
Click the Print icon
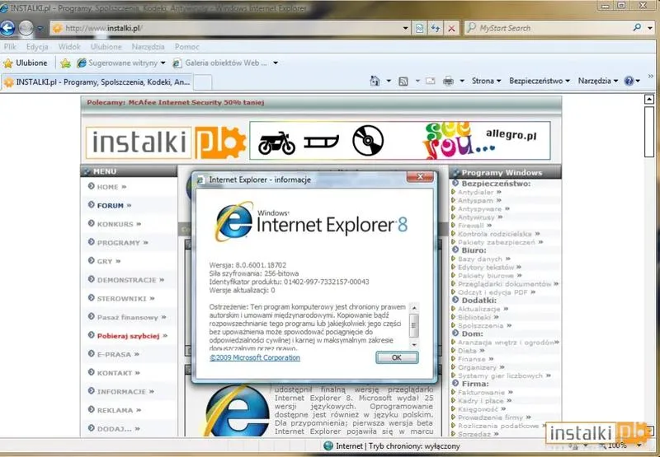pyautogui.click(x=448, y=81)
